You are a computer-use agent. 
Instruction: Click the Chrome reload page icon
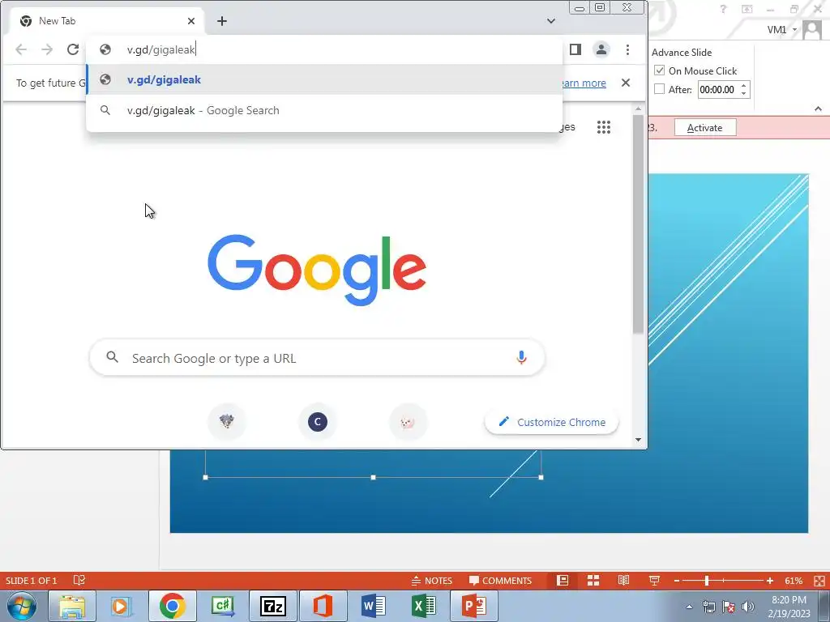pos(73,49)
